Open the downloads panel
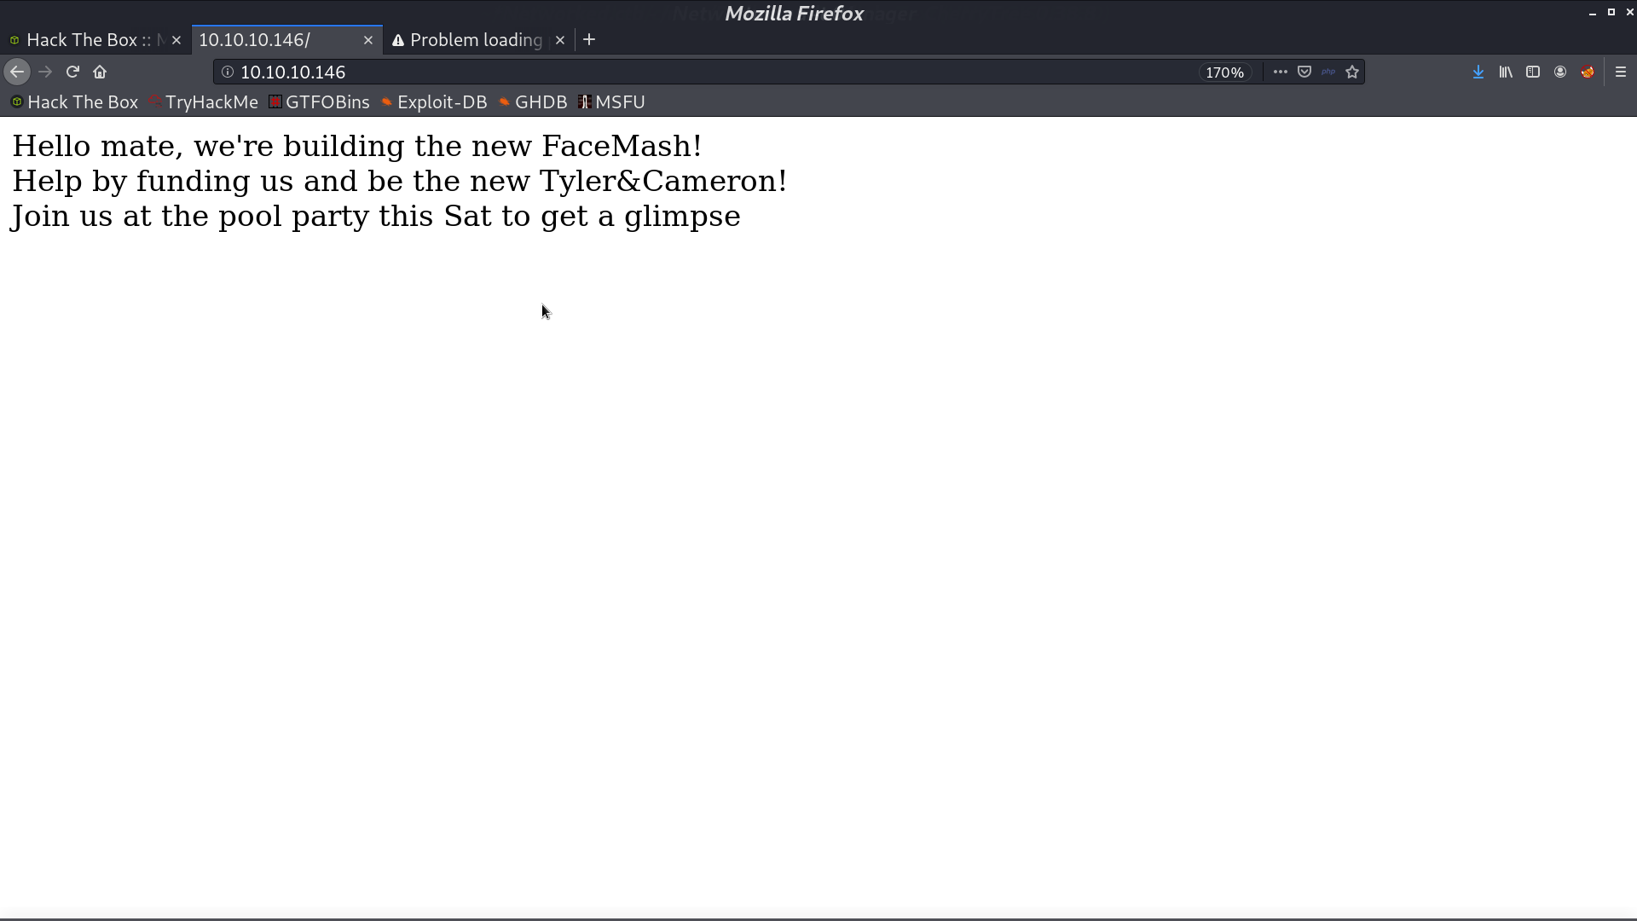1637x921 pixels. point(1478,72)
